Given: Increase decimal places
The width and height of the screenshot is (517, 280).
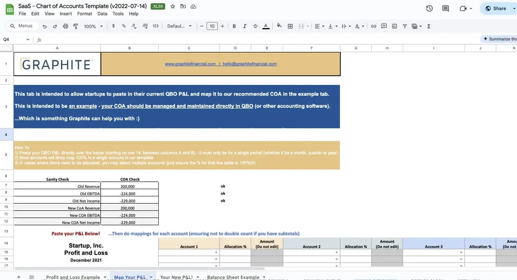Looking at the screenshot, I should (x=145, y=26).
